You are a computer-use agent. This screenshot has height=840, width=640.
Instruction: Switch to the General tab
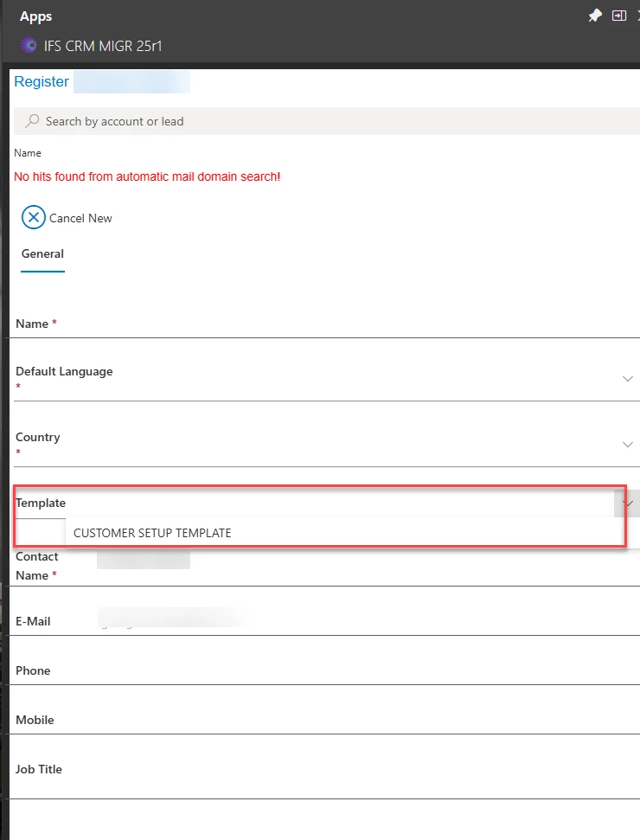(42, 254)
